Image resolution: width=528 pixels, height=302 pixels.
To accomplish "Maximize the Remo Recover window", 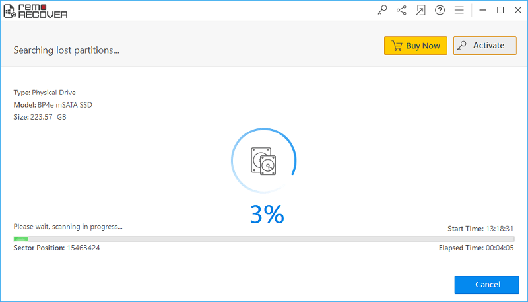I will [500, 10].
